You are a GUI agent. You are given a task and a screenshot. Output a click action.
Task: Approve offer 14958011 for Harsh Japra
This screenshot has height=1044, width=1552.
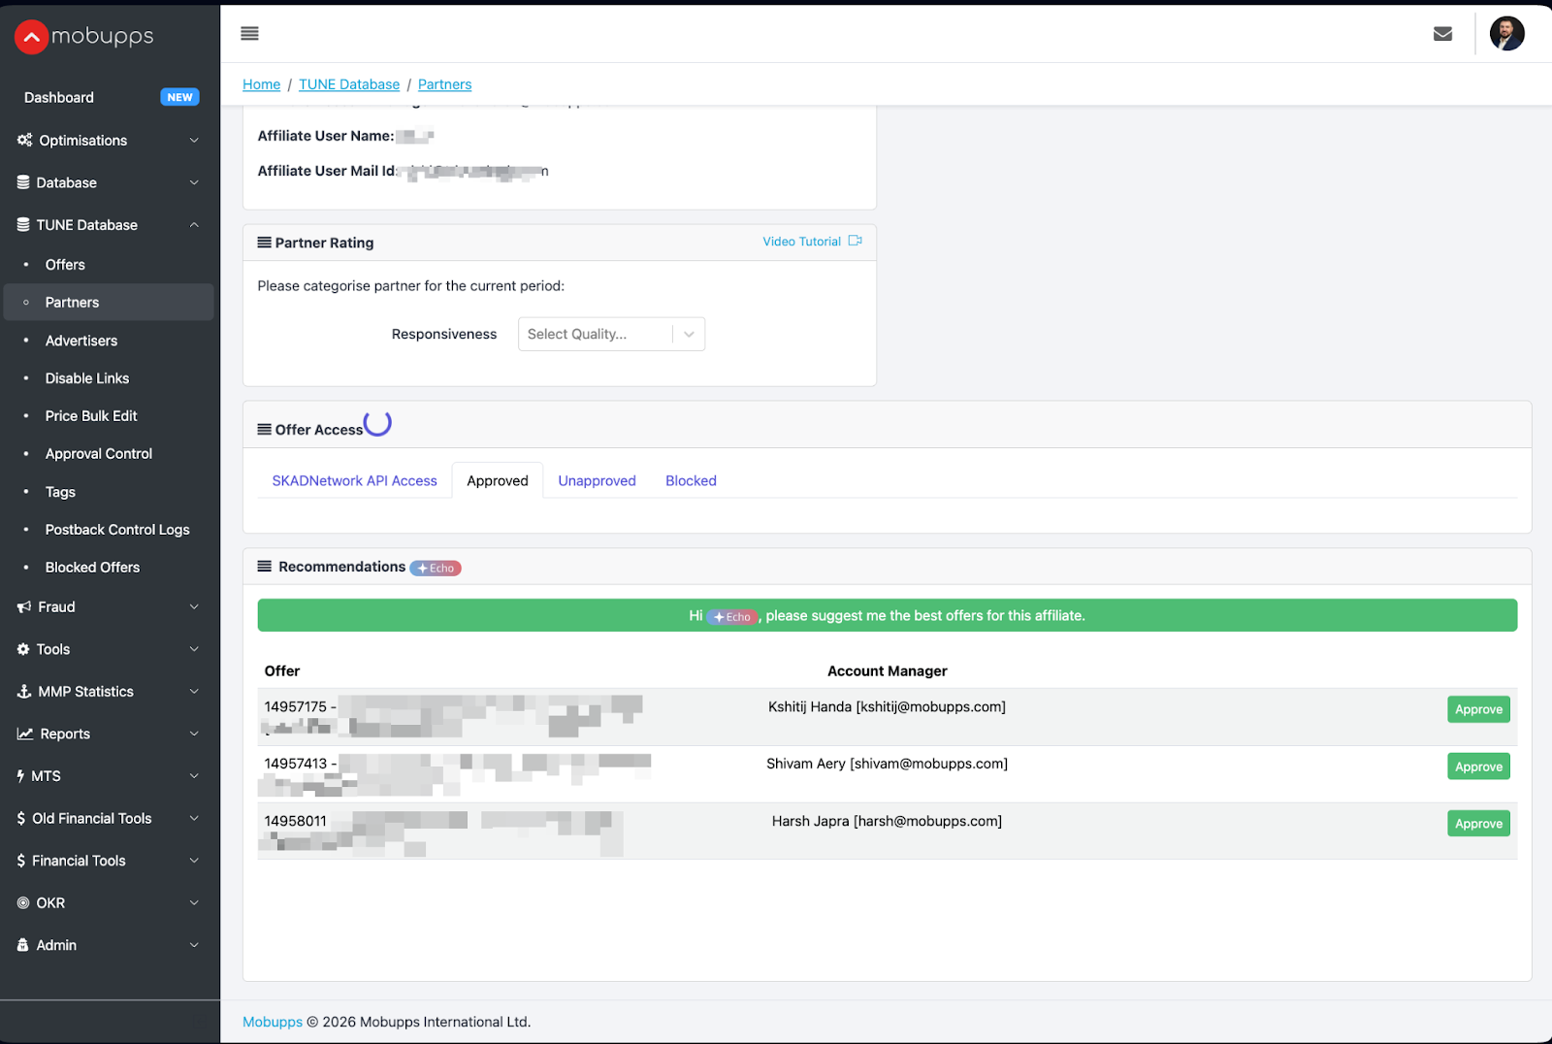pyautogui.click(x=1478, y=824)
